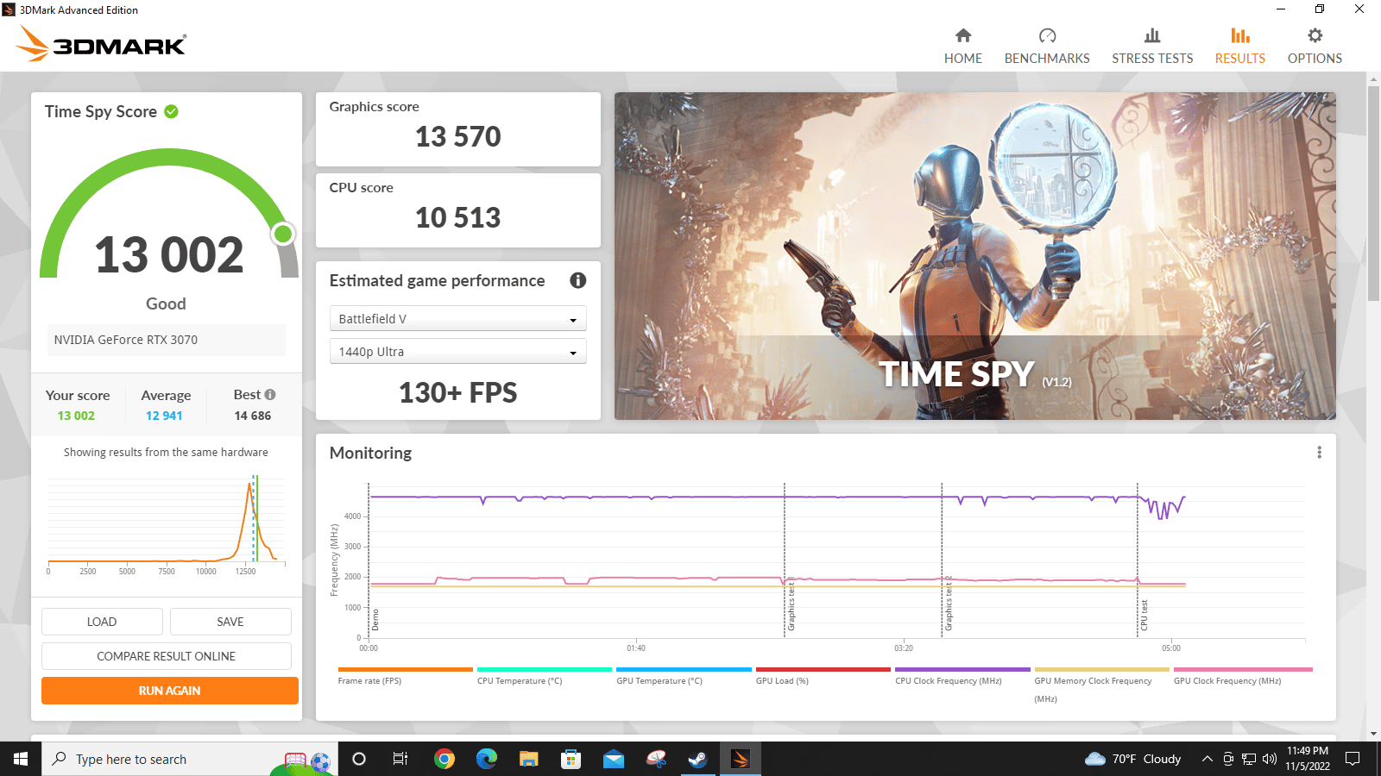Click COMPARE RESULT ONLINE
The image size is (1381, 776).
click(x=167, y=656)
